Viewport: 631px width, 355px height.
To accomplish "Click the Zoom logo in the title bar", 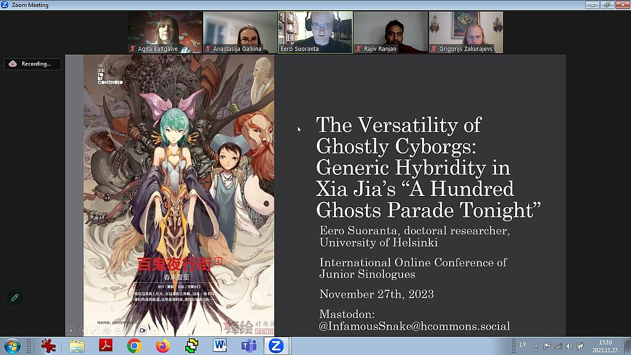I will pyautogui.click(x=5, y=5).
